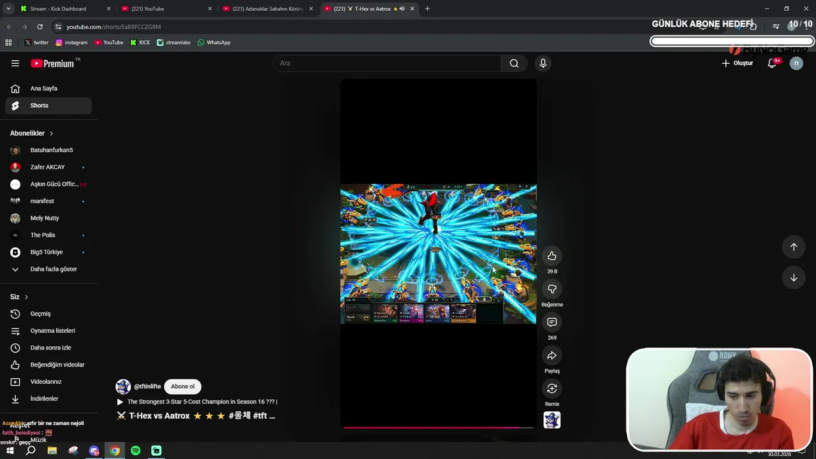Open the instagram bookmark
Image resolution: width=816 pixels, height=459 pixels.
pyautogui.click(x=71, y=43)
